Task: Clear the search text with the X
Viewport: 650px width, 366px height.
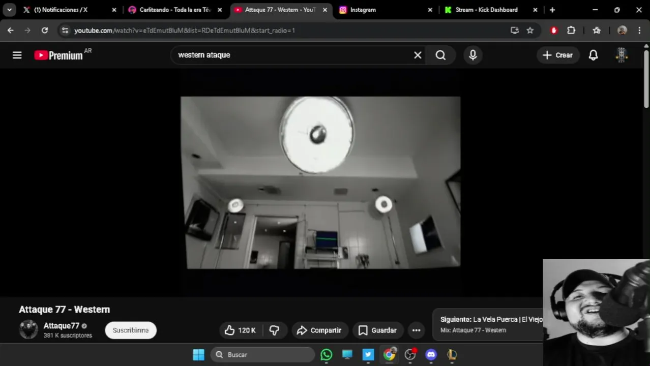Action: [x=418, y=55]
